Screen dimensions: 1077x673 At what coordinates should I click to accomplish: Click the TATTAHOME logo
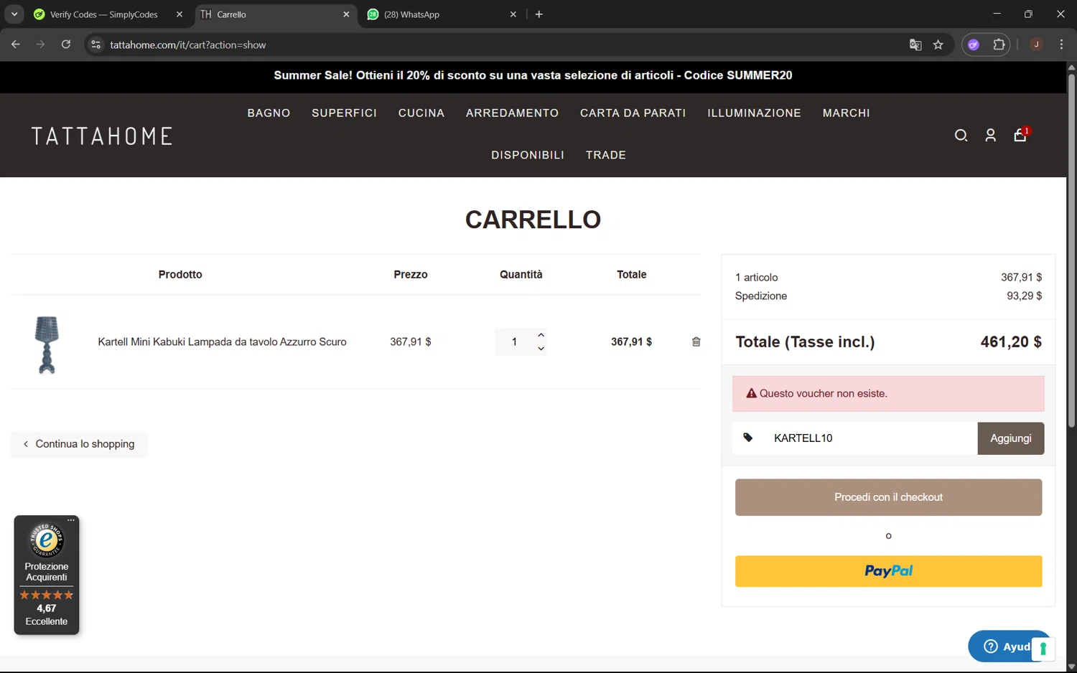pos(102,136)
